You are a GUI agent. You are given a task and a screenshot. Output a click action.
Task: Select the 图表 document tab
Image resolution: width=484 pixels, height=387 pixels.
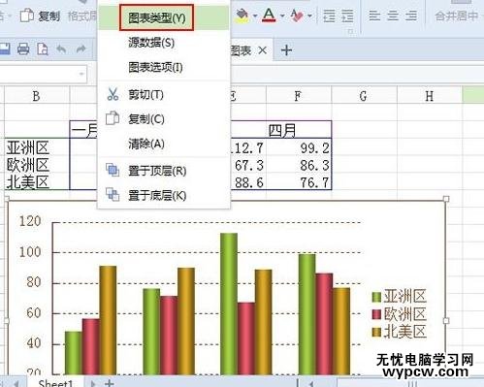[241, 50]
